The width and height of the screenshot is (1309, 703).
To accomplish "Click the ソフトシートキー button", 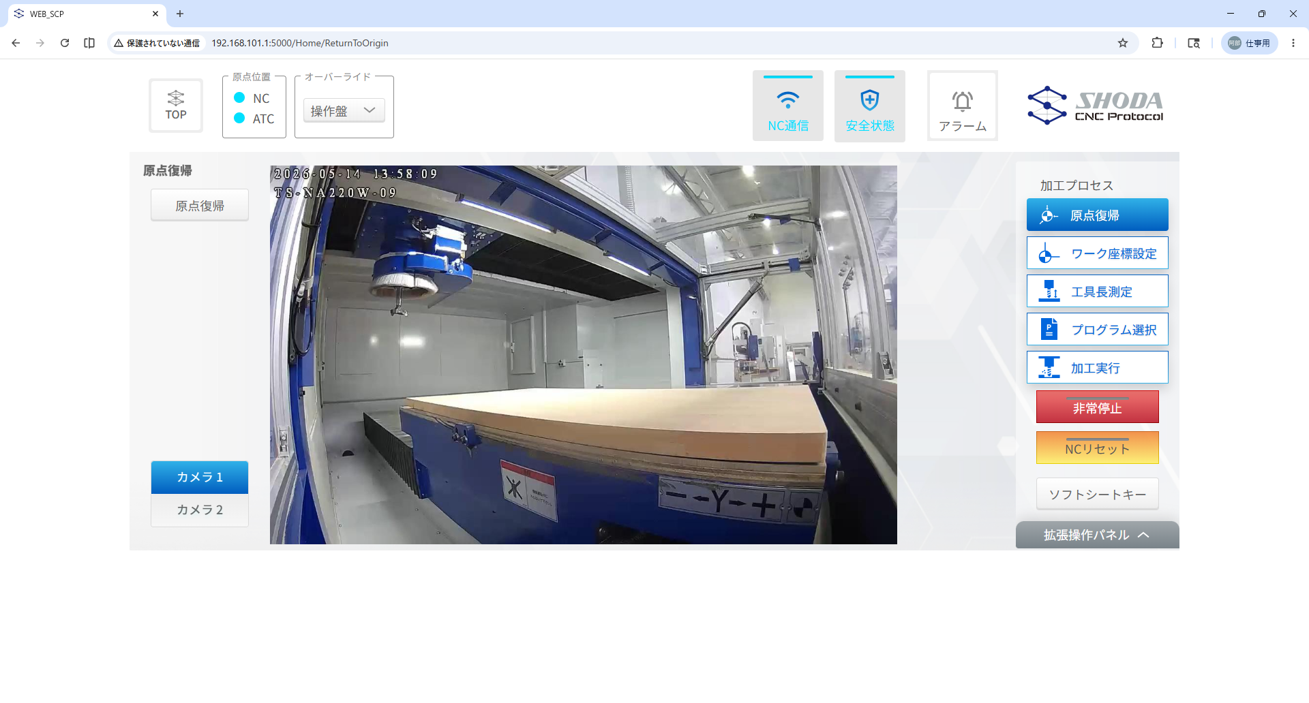I will tap(1098, 494).
